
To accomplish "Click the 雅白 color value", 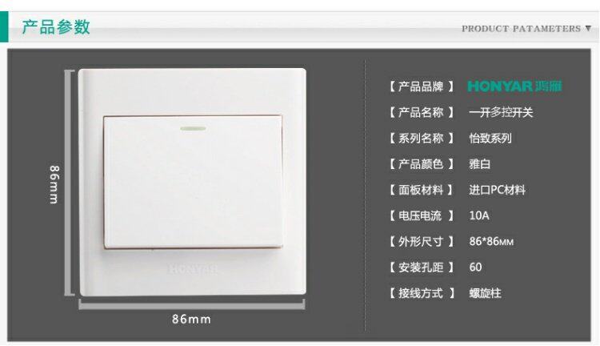I will [x=479, y=164].
